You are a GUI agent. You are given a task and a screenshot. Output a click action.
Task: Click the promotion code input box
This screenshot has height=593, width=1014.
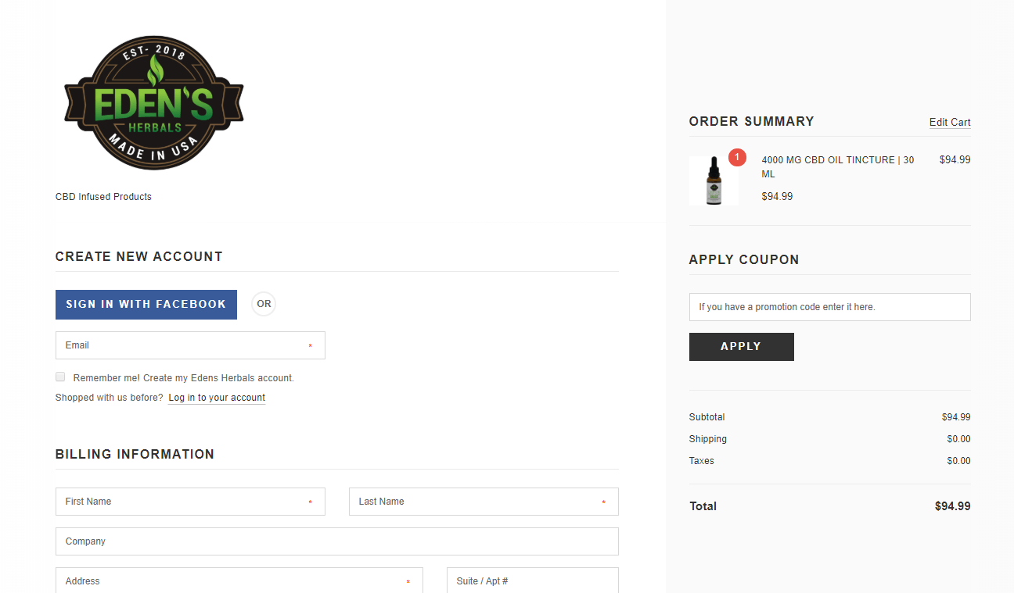(x=830, y=307)
